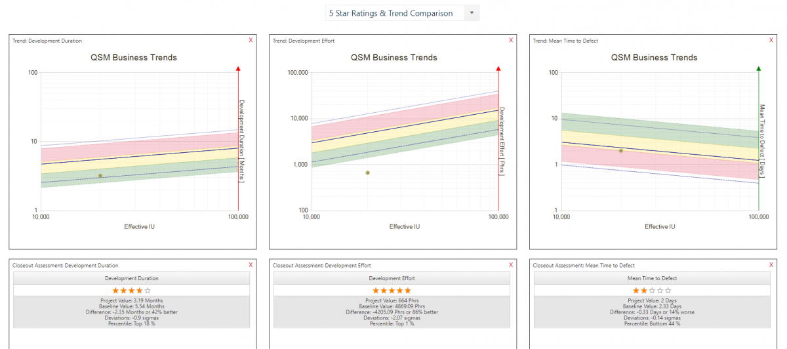Click the red up arrow on the Development Duration axis

(x=238, y=68)
